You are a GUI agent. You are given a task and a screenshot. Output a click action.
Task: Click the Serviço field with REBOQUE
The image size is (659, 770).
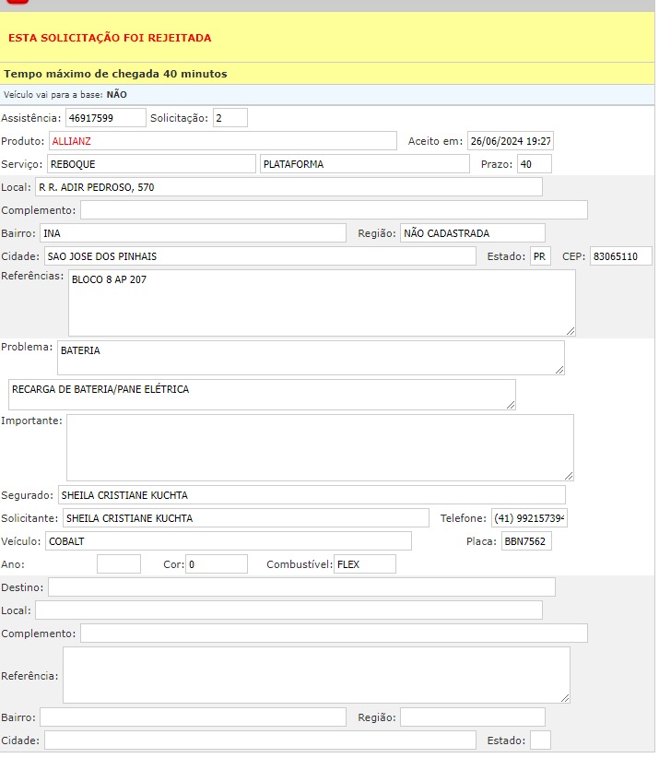150,164
